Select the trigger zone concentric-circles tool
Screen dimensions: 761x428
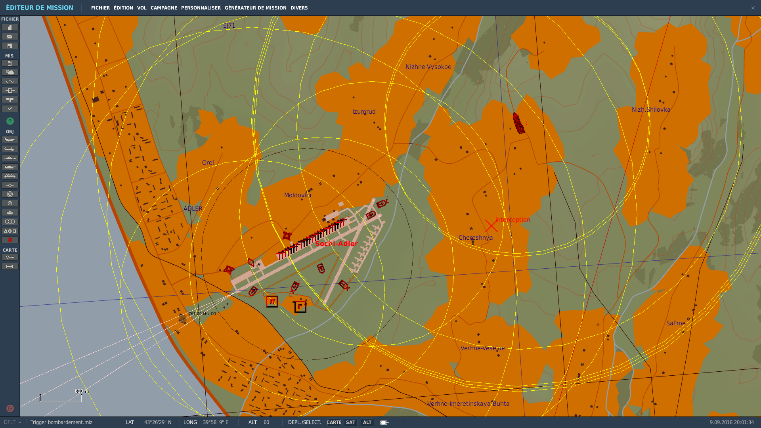pos(10,194)
